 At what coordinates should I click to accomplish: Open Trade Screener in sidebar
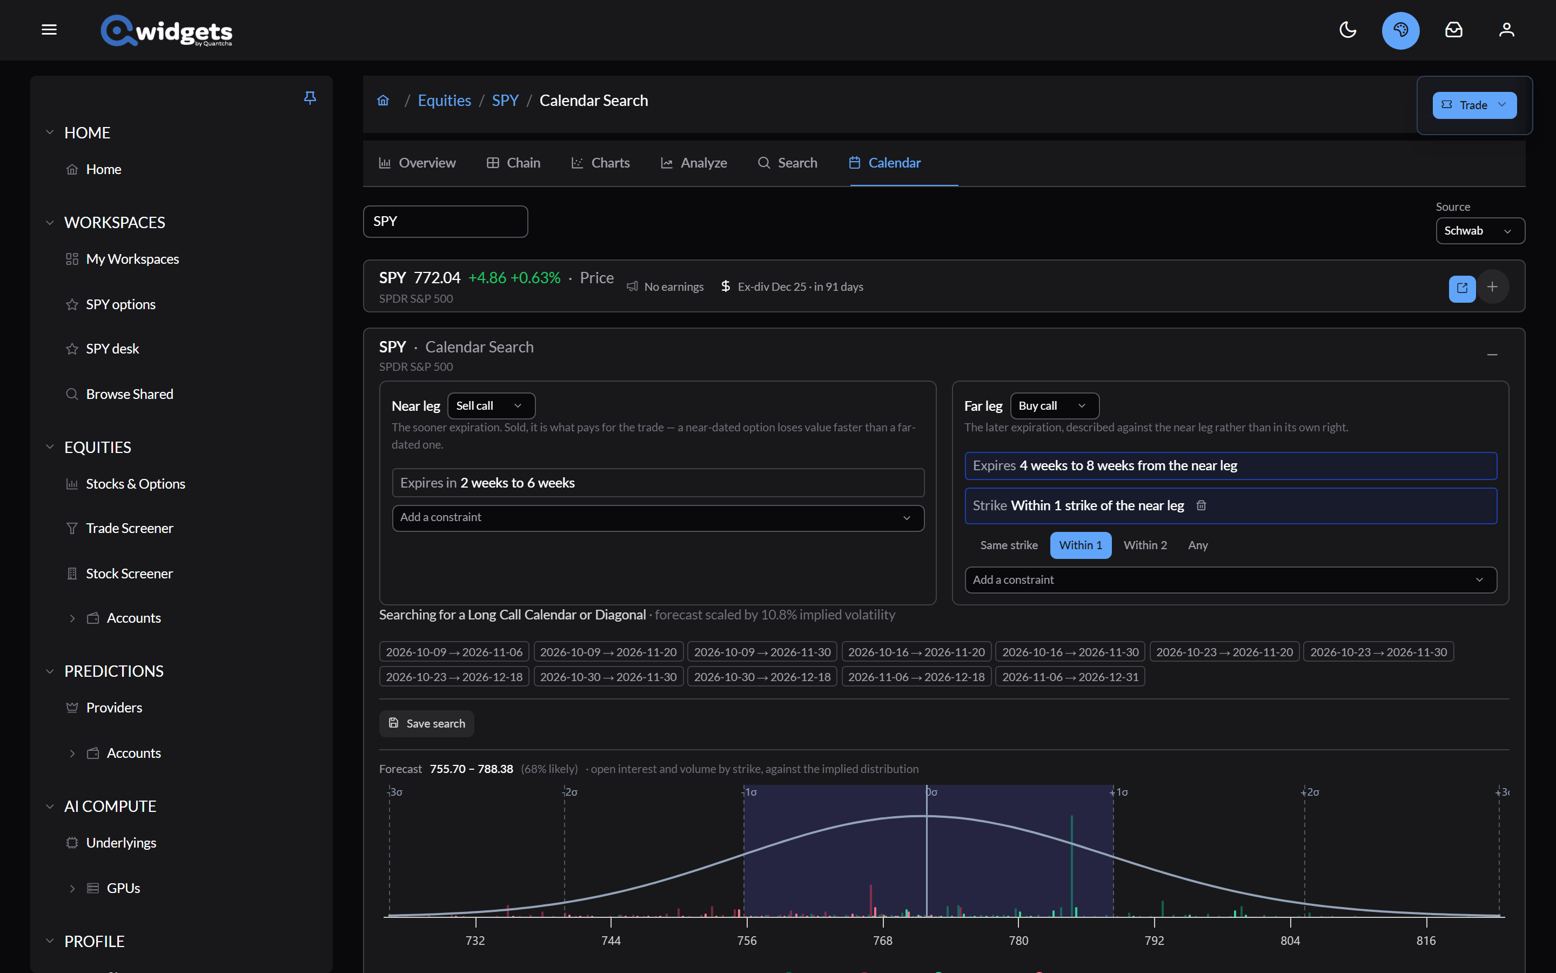130,528
